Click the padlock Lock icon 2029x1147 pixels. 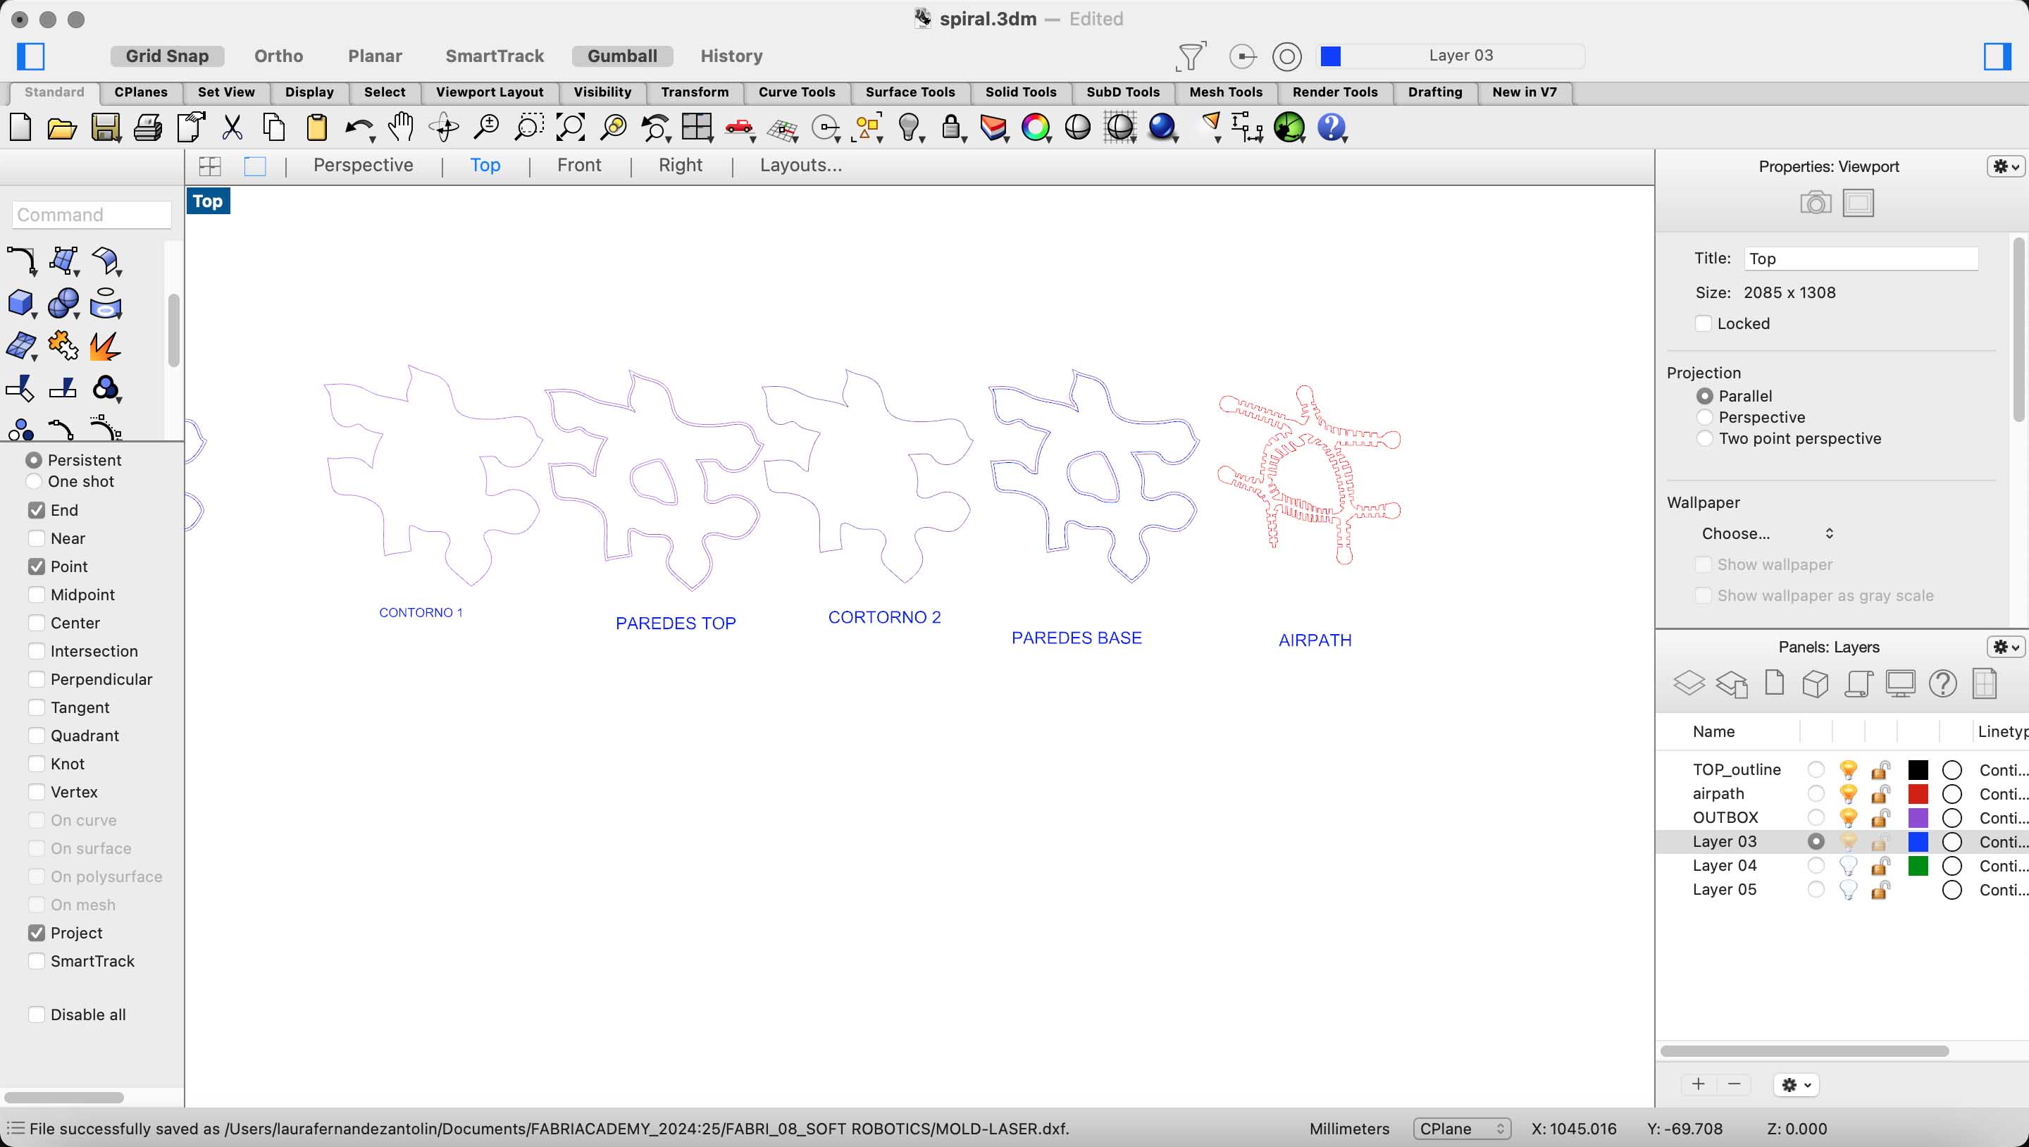pos(952,128)
